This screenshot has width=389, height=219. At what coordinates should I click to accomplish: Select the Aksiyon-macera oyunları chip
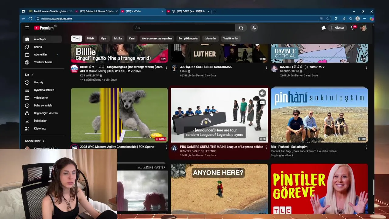157,38
